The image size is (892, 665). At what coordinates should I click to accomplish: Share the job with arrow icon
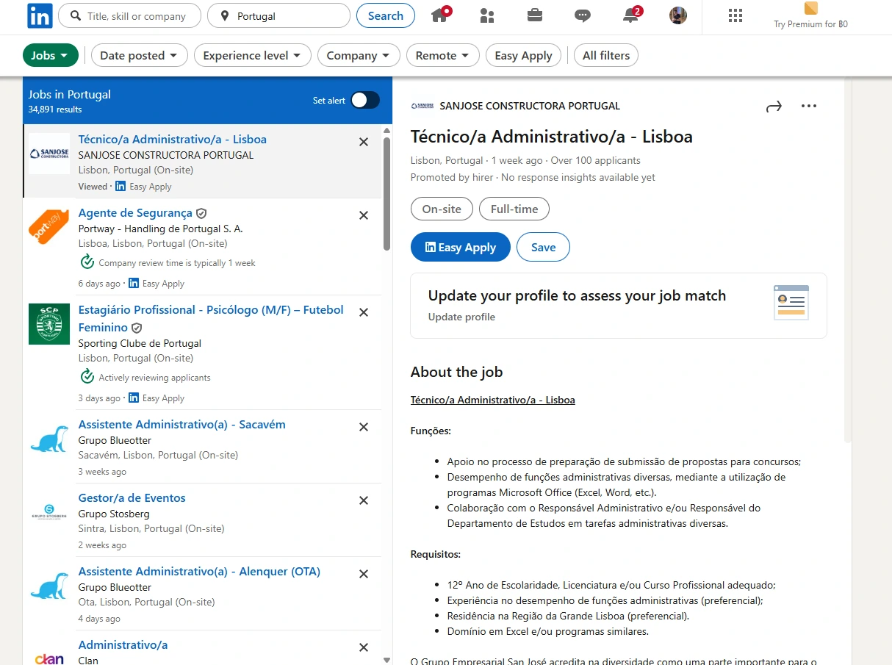pos(774,107)
